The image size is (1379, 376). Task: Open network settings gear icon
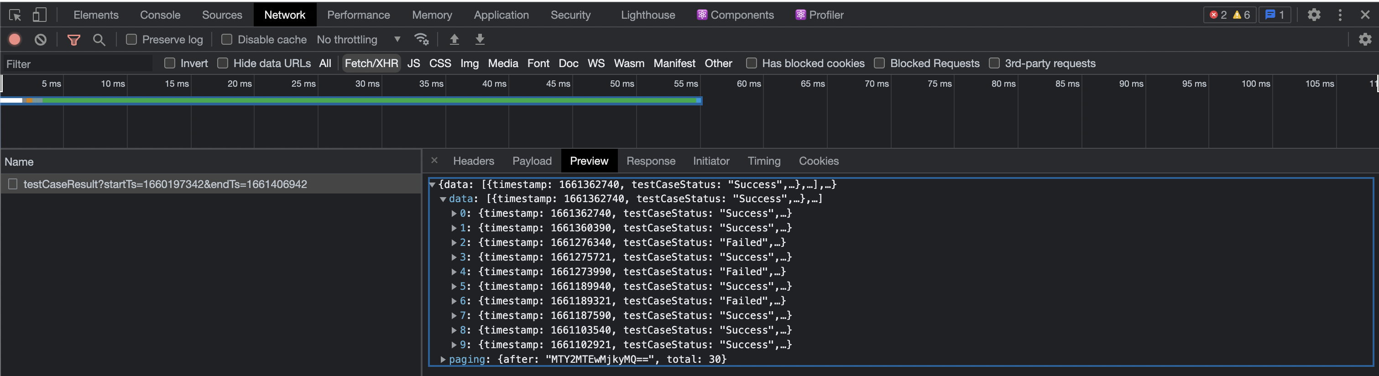(x=1365, y=39)
